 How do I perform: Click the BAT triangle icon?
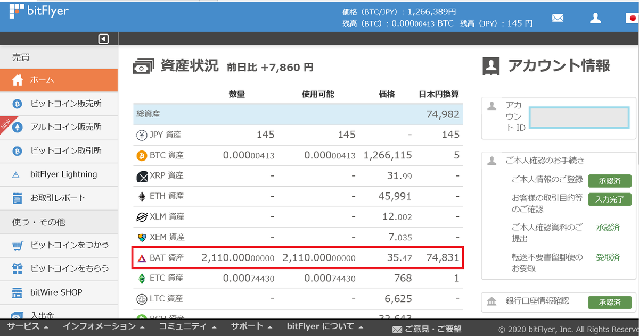click(142, 258)
